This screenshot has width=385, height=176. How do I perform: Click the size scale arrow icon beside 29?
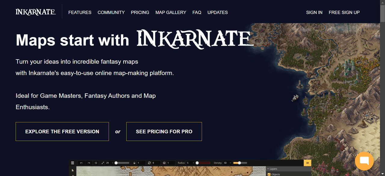pos(103,163)
